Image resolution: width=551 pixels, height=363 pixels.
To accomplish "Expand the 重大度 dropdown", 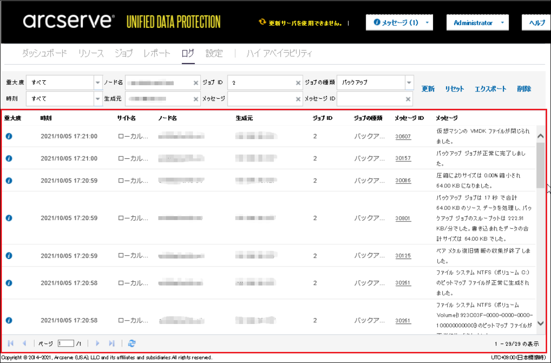I will pyautogui.click(x=98, y=82).
